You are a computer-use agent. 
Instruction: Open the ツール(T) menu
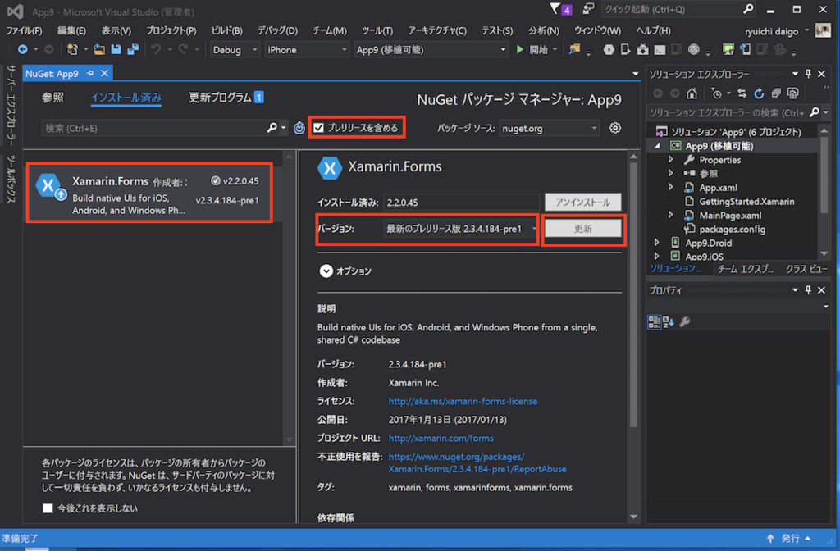pyautogui.click(x=377, y=30)
